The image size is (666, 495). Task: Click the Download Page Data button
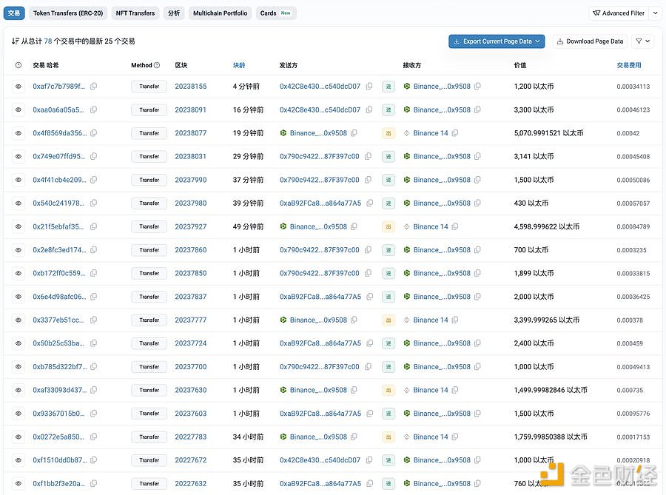click(590, 41)
